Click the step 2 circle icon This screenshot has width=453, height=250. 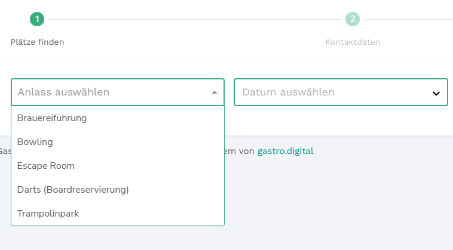coord(353,19)
